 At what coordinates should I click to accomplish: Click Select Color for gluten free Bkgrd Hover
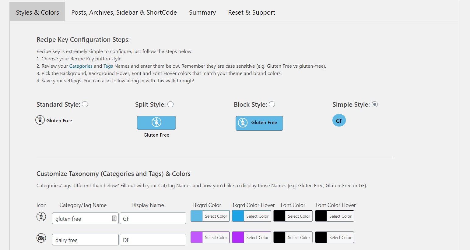tap(257, 216)
